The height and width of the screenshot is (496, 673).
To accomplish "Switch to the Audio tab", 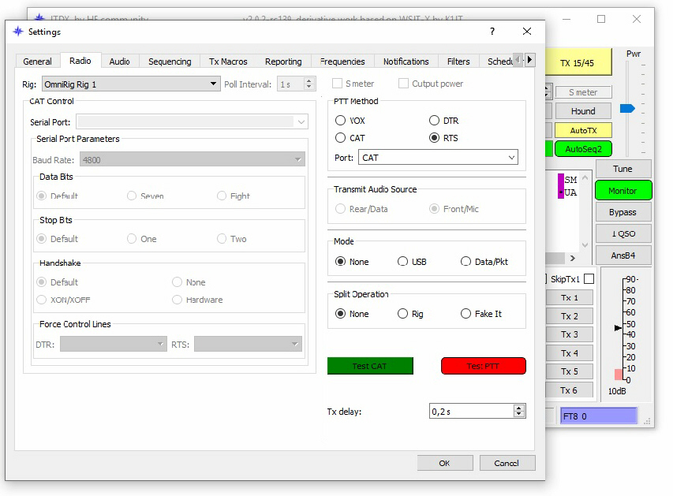I will [x=119, y=62].
